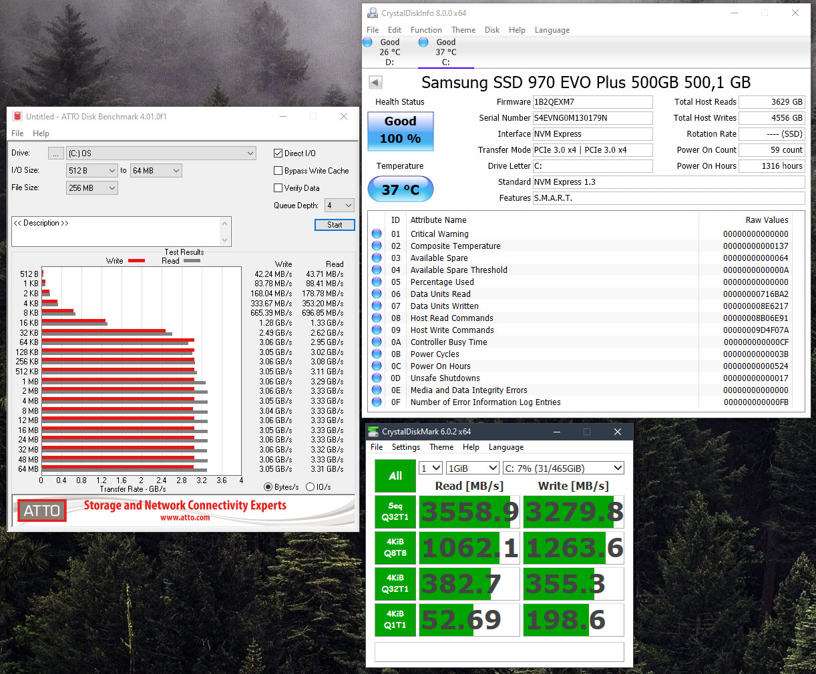
Task: Click the status orb beside Composite Temperature
Action: click(x=377, y=246)
